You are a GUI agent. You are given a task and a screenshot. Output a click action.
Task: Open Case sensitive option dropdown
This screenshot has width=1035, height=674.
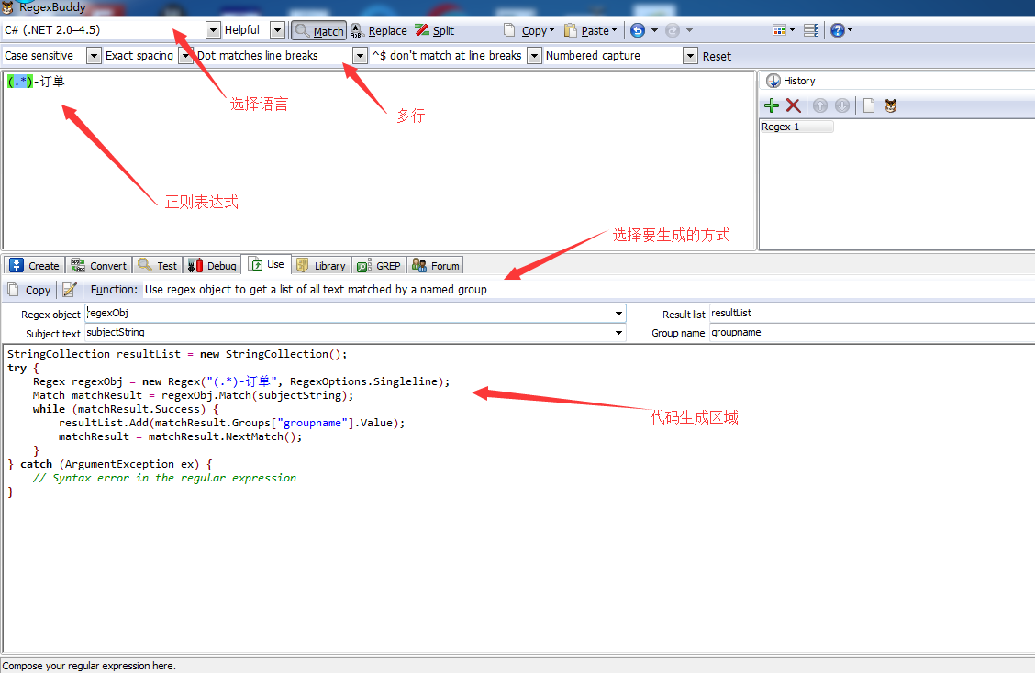(94, 55)
